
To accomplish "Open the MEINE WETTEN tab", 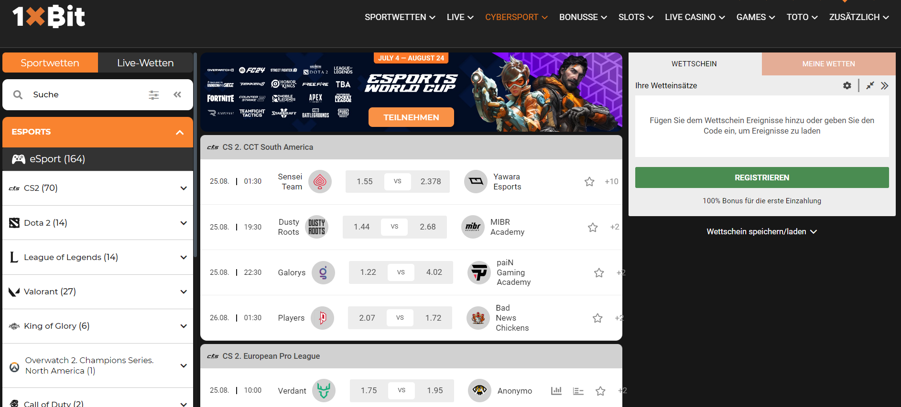I will pos(828,64).
